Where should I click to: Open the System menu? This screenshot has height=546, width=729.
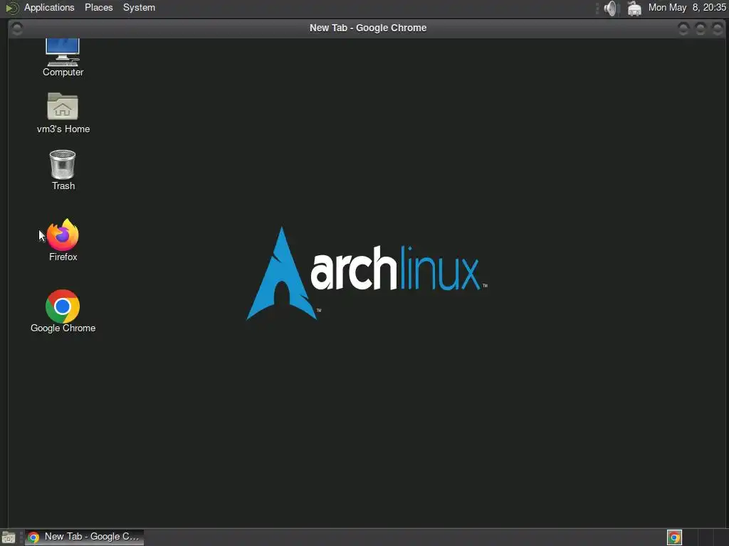(139, 7)
